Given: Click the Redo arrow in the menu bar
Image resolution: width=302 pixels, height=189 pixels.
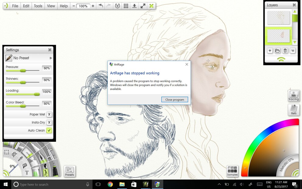Looking at the screenshot, I should click(109, 6).
